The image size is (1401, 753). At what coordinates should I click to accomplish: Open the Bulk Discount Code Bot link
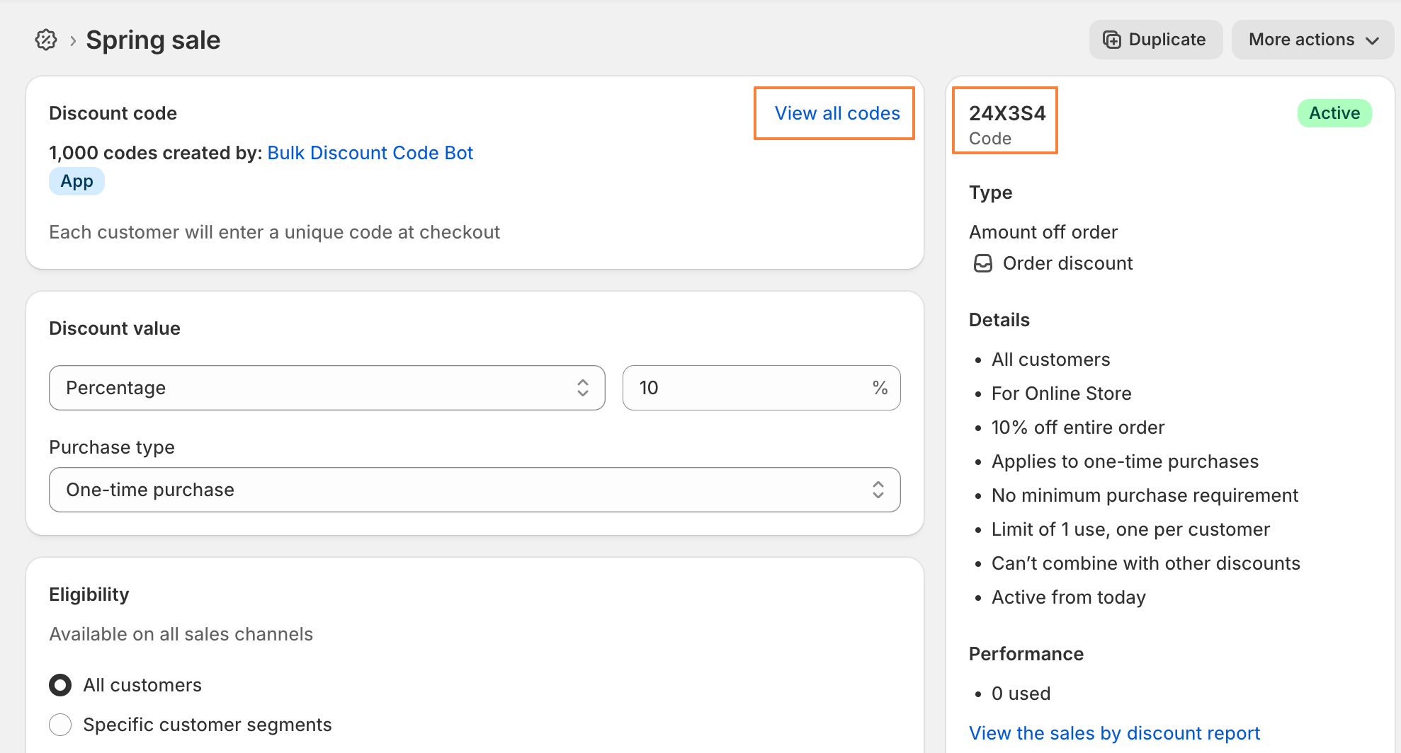click(x=370, y=153)
